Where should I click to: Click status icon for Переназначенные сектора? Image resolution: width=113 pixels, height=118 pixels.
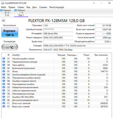tap(4, 62)
